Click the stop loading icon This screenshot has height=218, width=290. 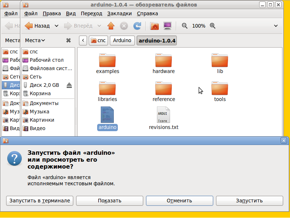coord(124,26)
